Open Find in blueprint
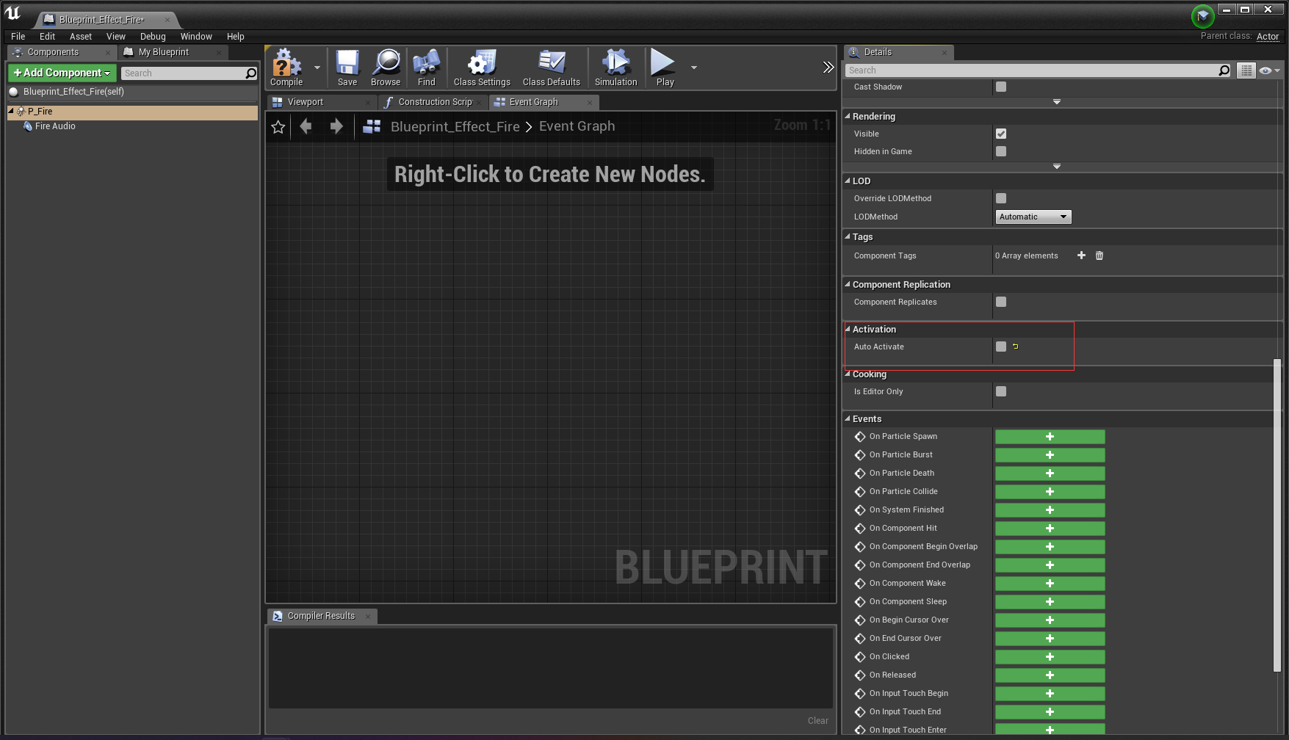1289x740 pixels. click(427, 68)
